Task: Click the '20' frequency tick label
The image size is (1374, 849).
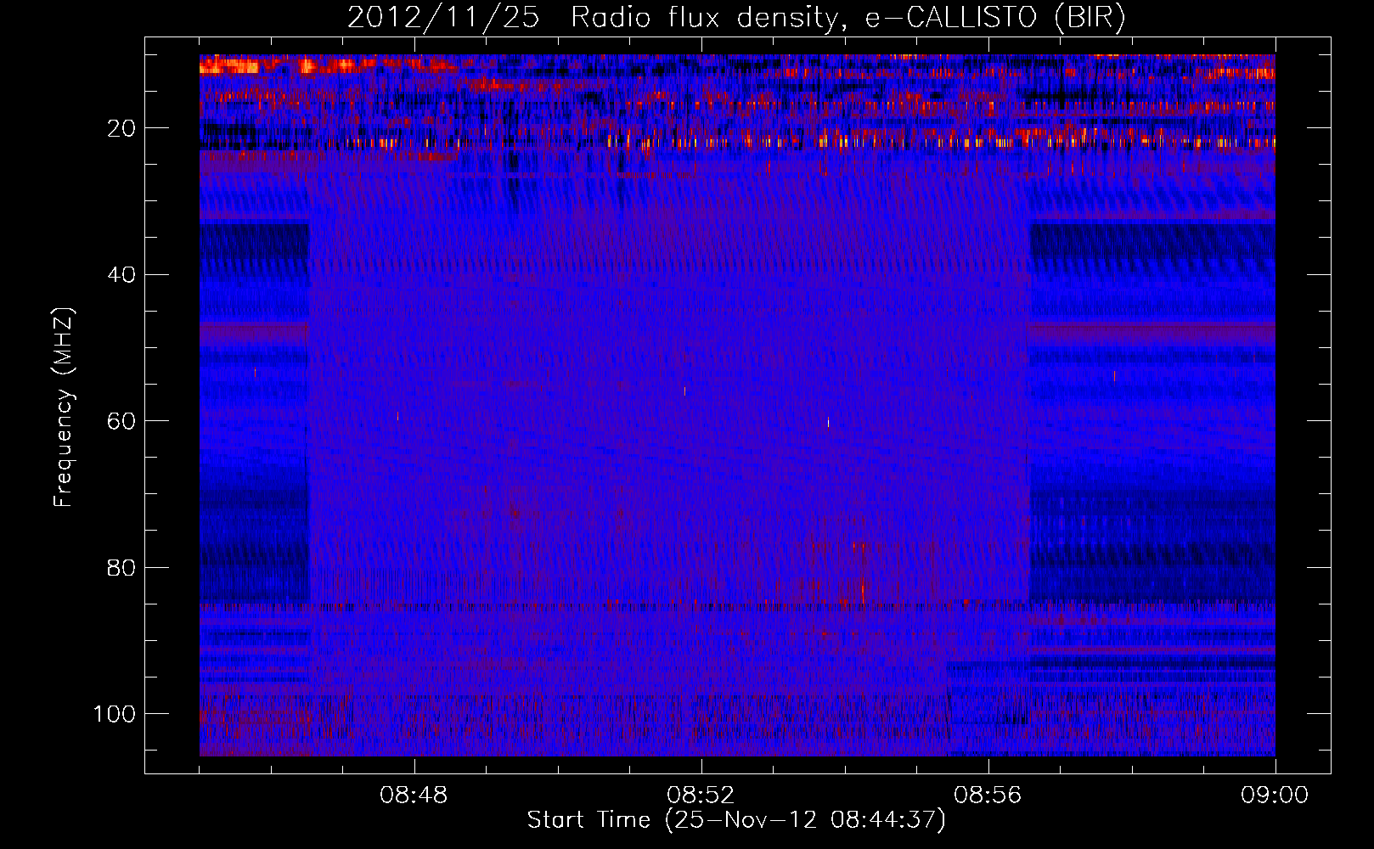Action: (x=121, y=128)
